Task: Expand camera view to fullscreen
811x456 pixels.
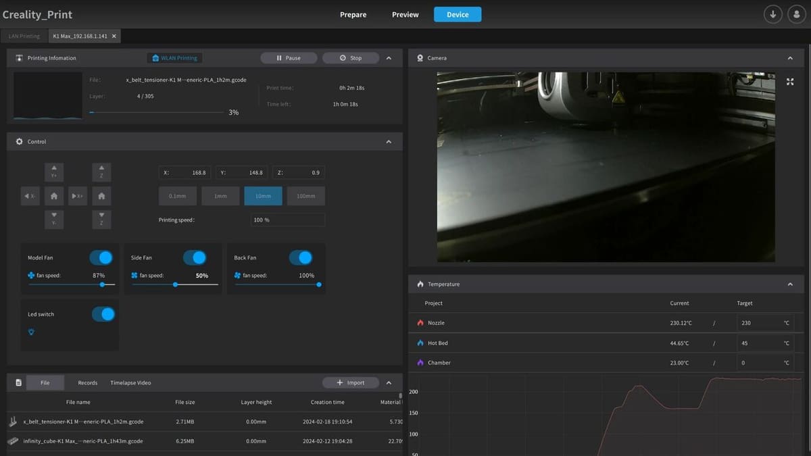Action: [790, 81]
